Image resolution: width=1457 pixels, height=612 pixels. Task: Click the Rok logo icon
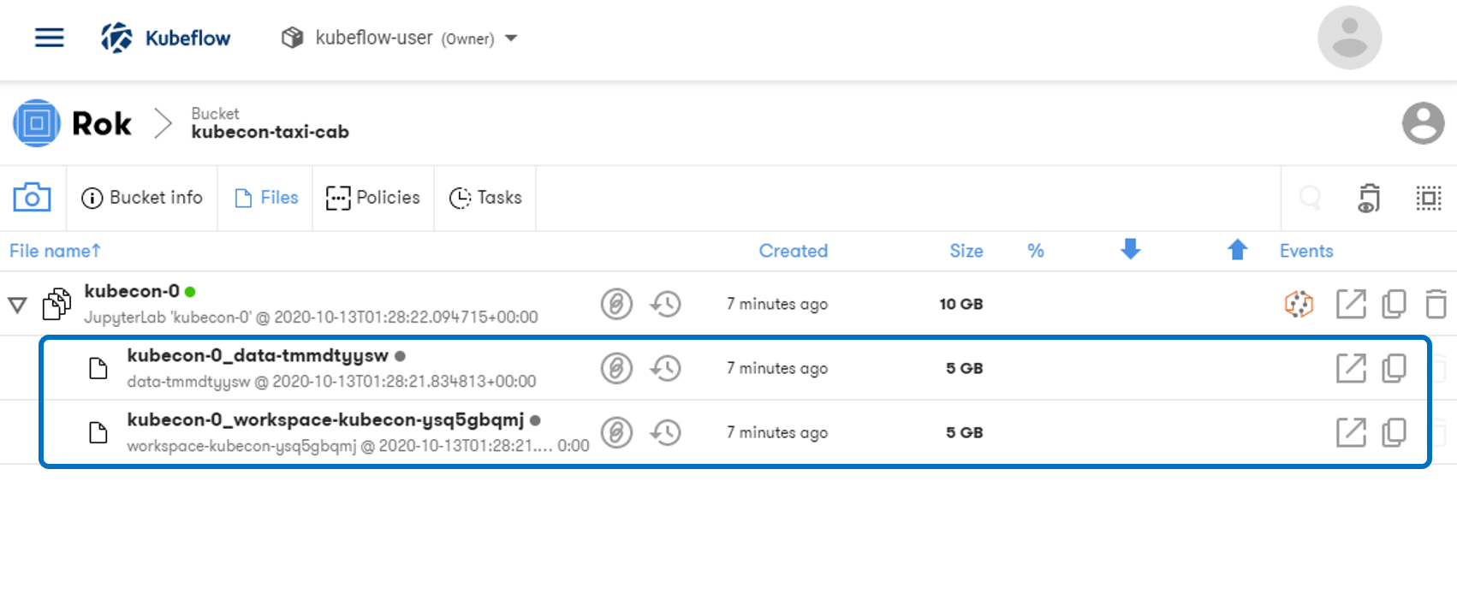pos(37,123)
